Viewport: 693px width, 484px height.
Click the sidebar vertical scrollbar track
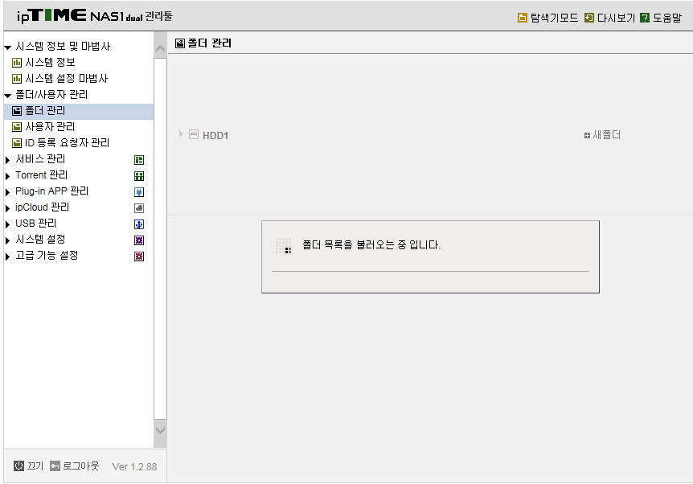click(x=160, y=239)
